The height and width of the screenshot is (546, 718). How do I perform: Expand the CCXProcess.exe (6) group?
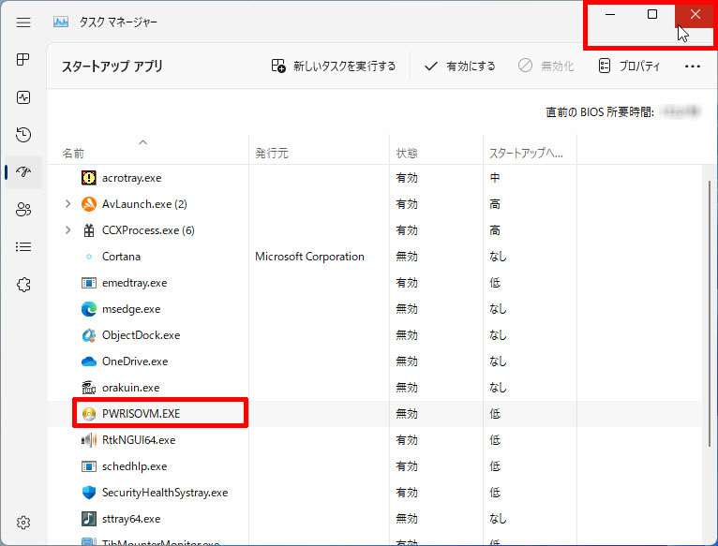tap(67, 229)
